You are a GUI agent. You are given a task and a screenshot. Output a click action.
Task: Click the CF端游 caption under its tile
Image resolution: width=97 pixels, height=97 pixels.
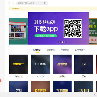[x=40, y=77]
